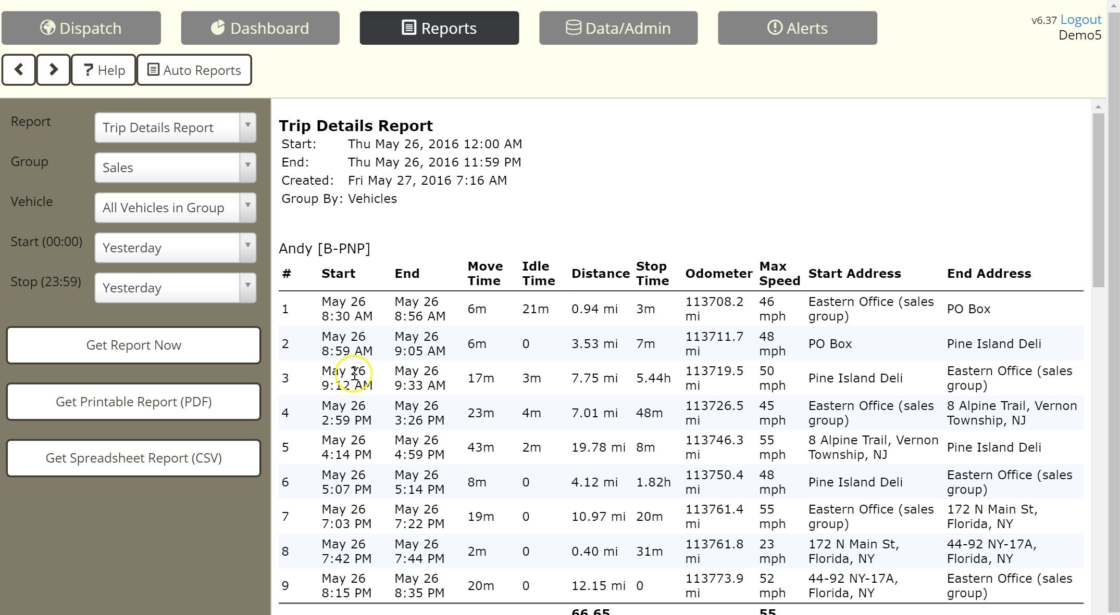Viewport: 1120px width, 615px height.
Task: Click the back arrow navigation icon
Action: (x=19, y=70)
